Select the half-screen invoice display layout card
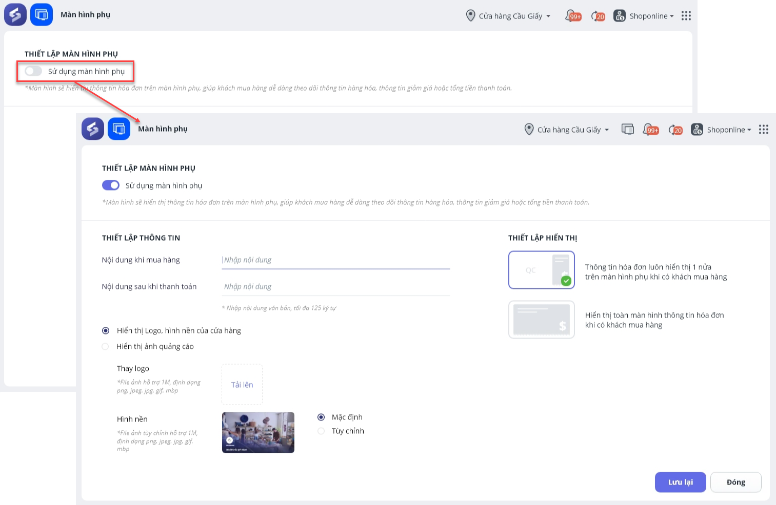Screen dimensions: 776x505 (x=542, y=270)
